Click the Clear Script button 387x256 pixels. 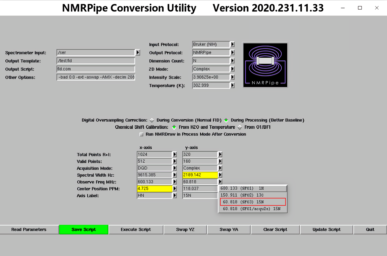coord(275,230)
